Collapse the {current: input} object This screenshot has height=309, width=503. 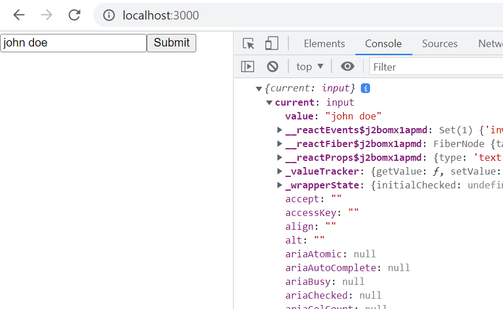coord(259,88)
